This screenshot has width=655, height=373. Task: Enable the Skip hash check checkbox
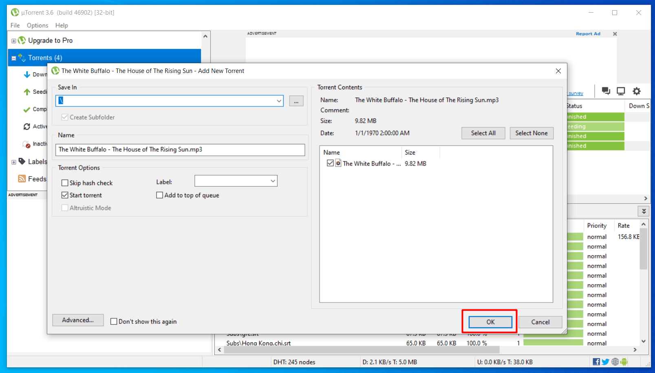tap(65, 183)
